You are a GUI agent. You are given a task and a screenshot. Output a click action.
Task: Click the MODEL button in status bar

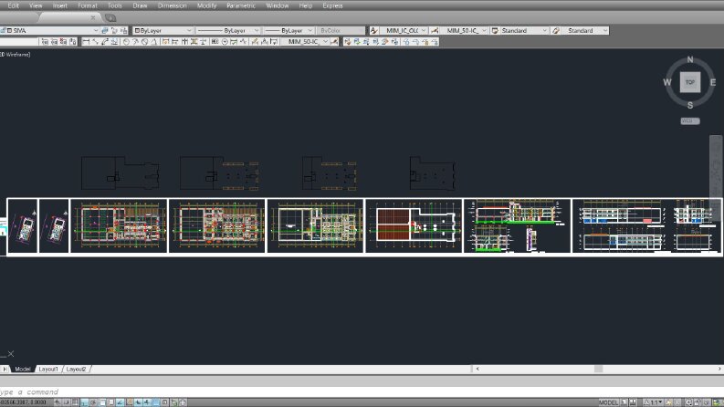tap(608, 402)
